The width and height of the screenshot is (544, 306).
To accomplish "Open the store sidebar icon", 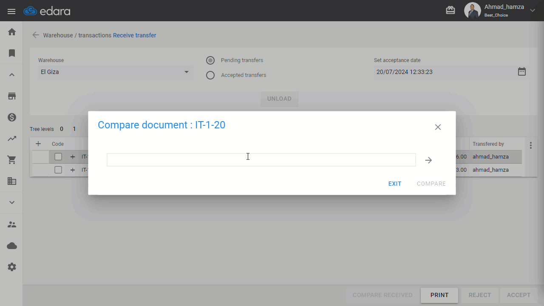I will [x=12, y=96].
